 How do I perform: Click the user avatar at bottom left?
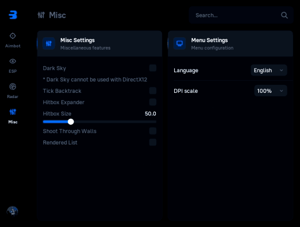[12, 211]
